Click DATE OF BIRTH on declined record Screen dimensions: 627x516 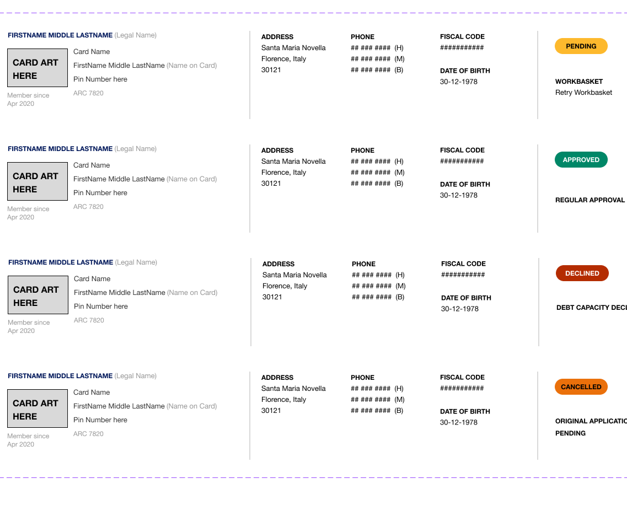pos(466,298)
